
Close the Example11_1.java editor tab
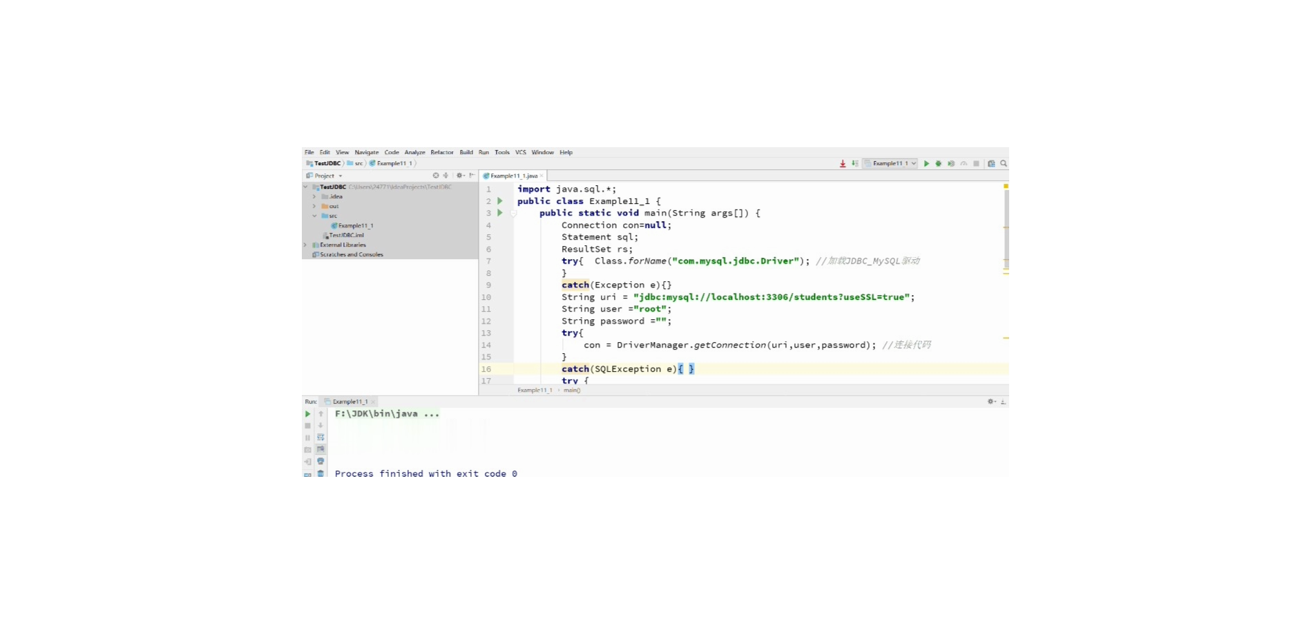tap(542, 176)
